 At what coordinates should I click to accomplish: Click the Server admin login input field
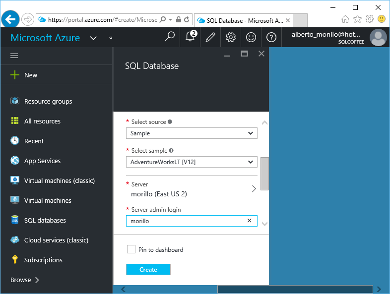click(192, 221)
